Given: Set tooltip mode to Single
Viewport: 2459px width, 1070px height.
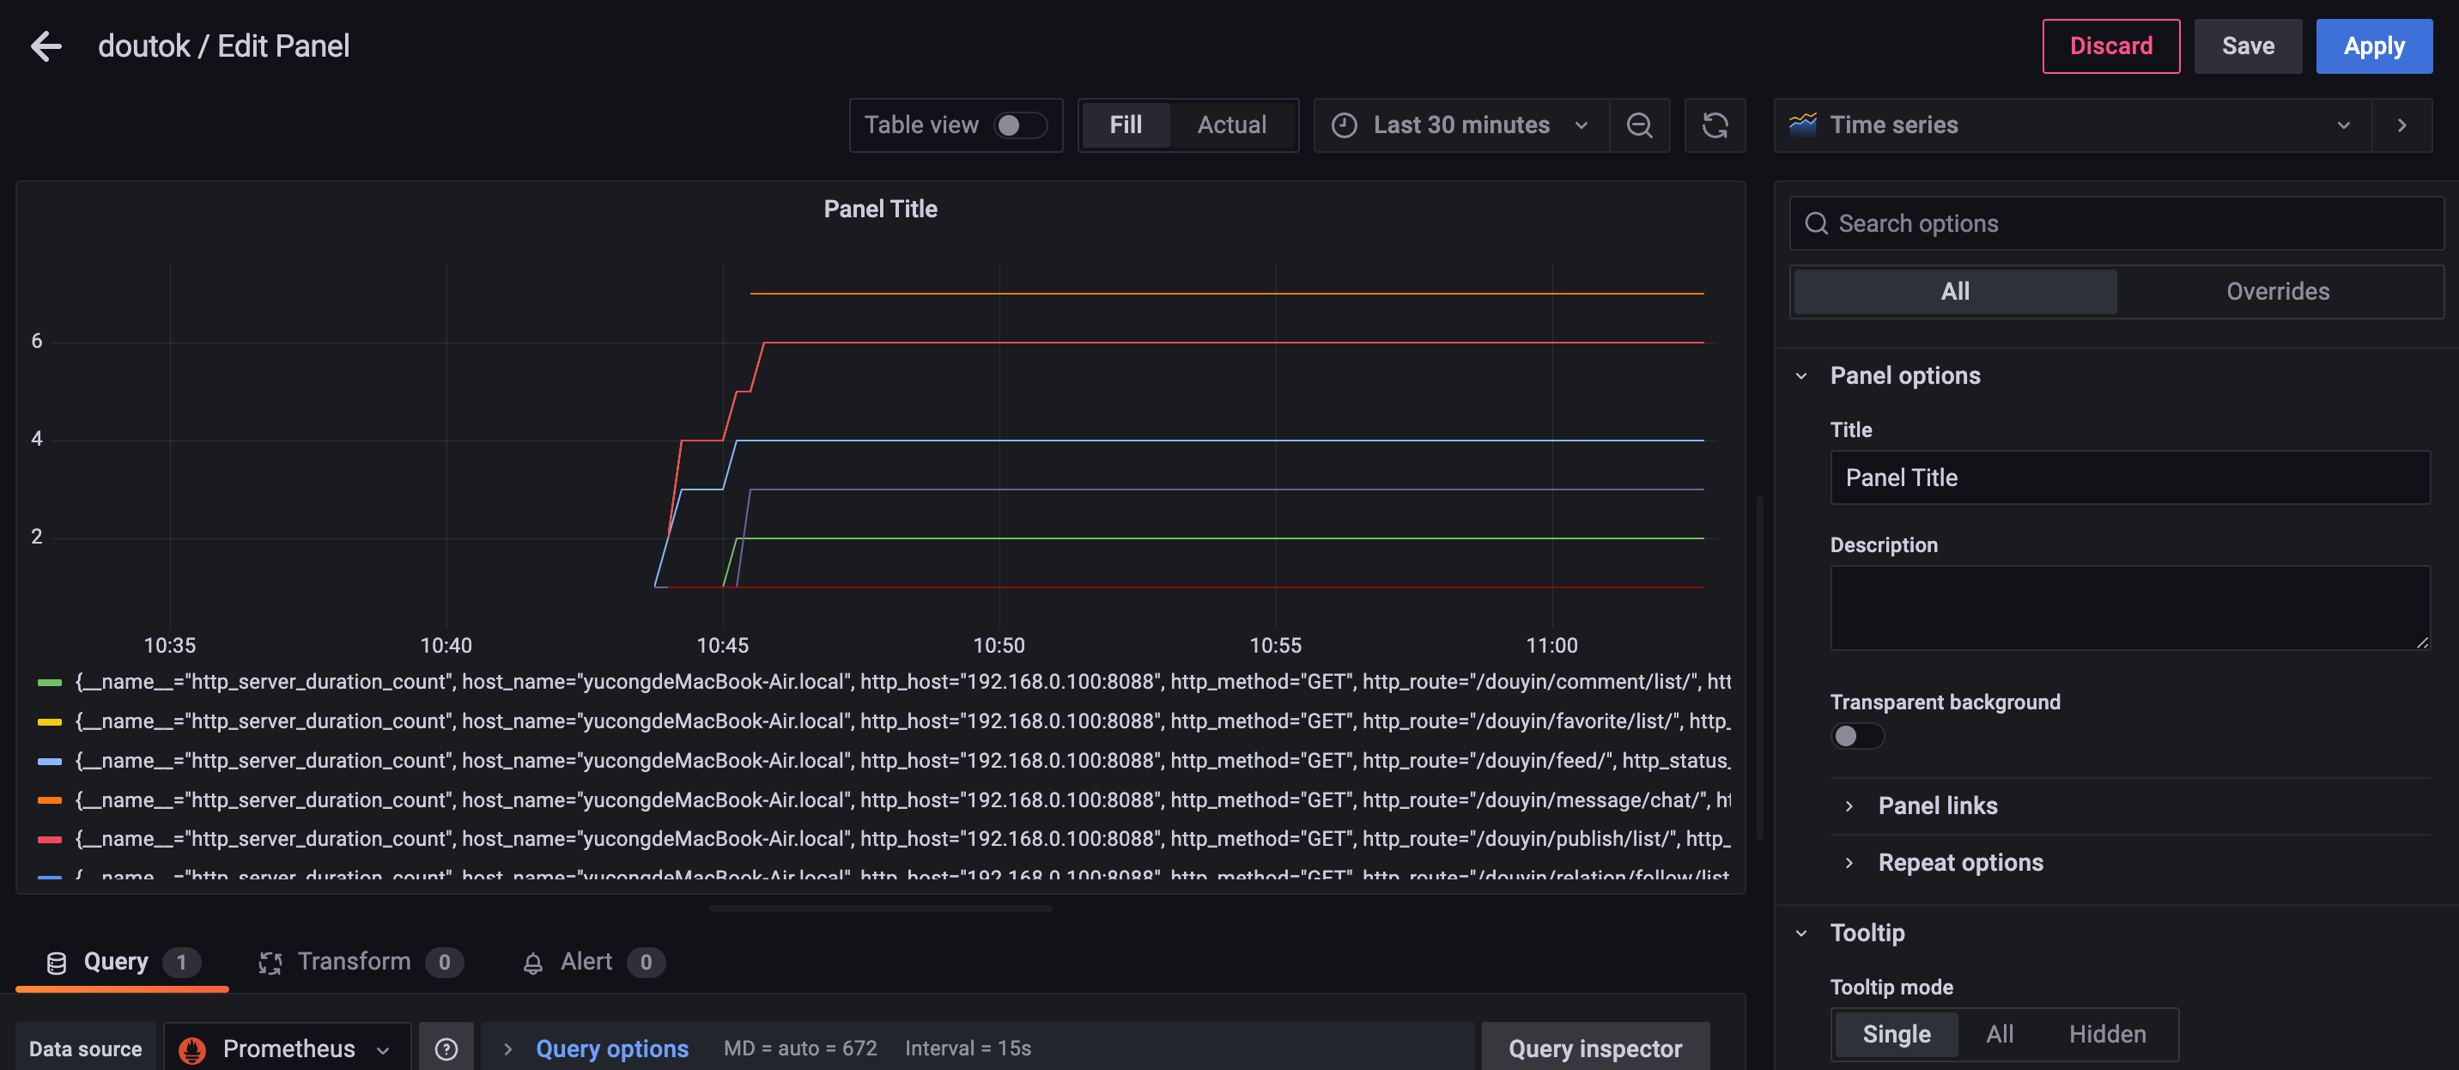Looking at the screenshot, I should pyautogui.click(x=1896, y=1034).
